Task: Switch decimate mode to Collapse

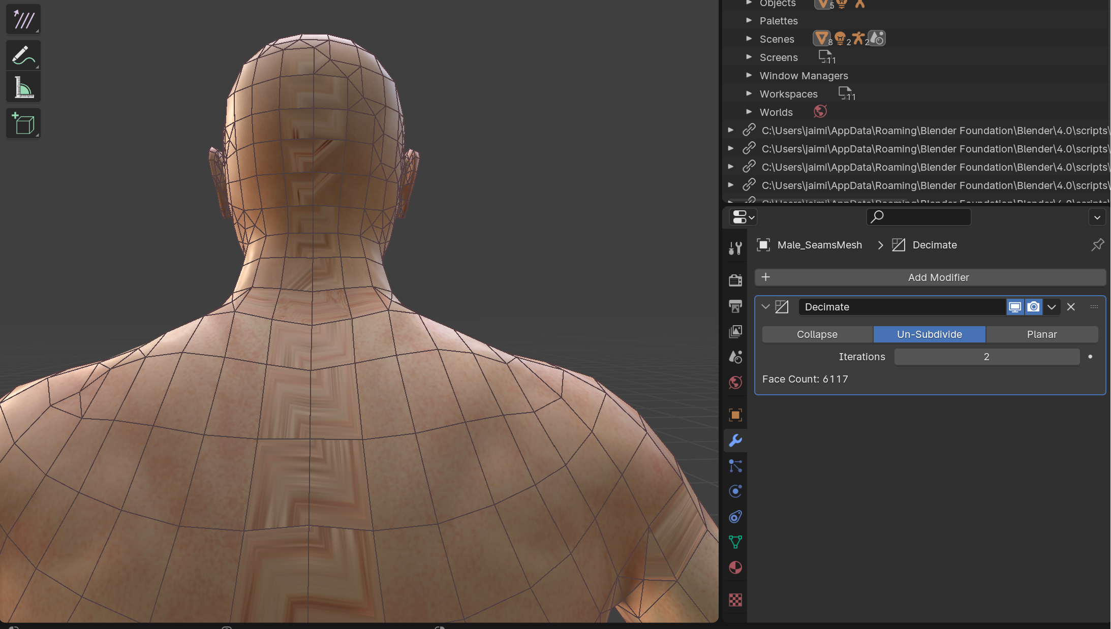Action: pos(817,334)
